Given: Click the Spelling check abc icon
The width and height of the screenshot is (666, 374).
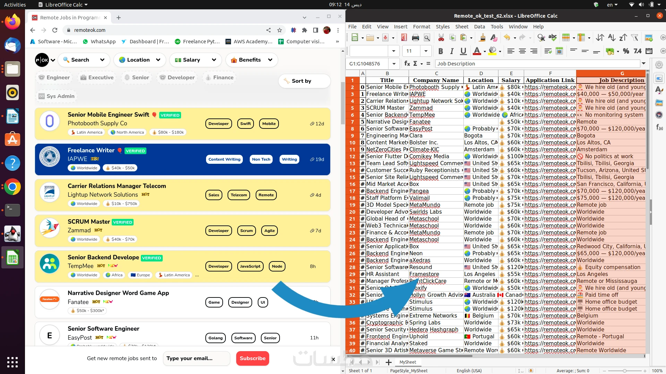Looking at the screenshot, I should pos(553,38).
